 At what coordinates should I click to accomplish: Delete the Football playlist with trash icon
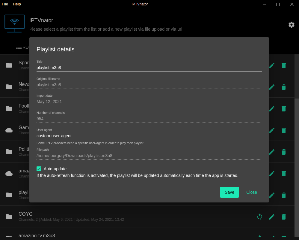283,108
